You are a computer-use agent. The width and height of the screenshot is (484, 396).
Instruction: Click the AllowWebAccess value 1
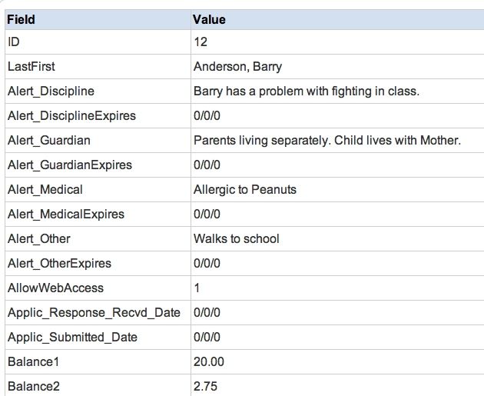tap(197, 288)
